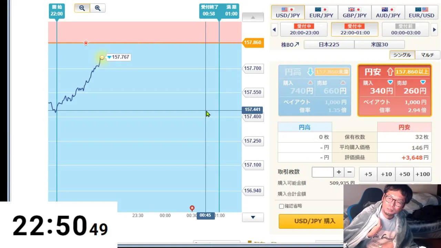Click 平均購入価格 value 146円

pos(420,147)
